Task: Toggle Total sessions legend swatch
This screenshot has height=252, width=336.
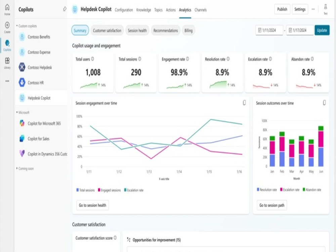Action: [78, 190]
